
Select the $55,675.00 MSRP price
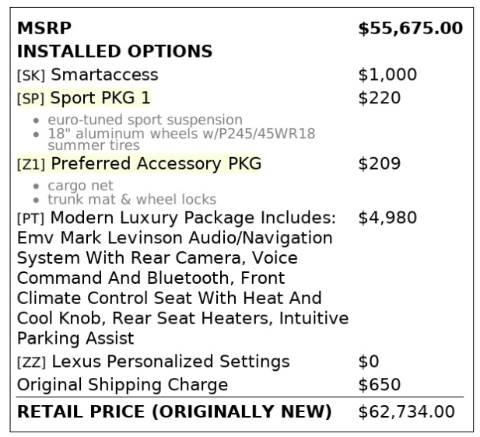tap(410, 29)
